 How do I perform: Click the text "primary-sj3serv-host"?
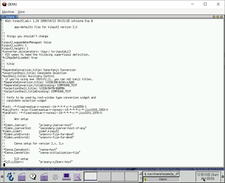coord(56,162)
